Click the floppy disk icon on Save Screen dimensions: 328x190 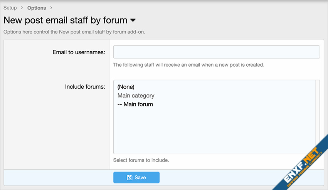[x=130, y=177]
